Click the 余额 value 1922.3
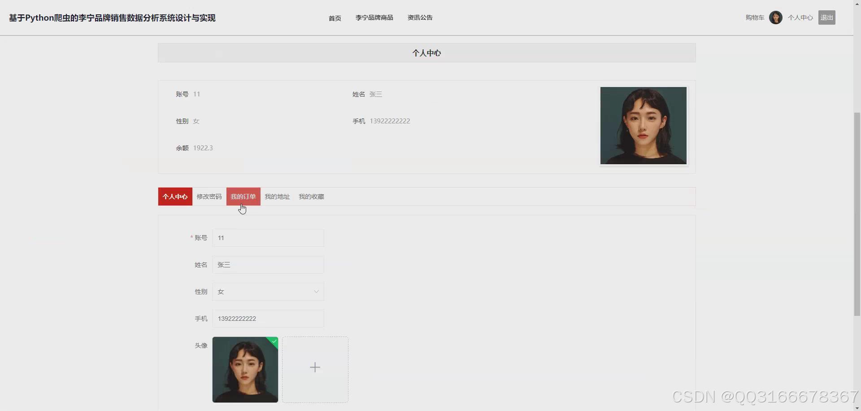The height and width of the screenshot is (411, 861). 203,148
